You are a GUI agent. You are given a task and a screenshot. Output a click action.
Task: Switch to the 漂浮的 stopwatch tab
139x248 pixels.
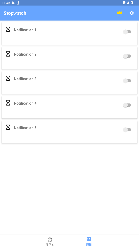point(50,242)
